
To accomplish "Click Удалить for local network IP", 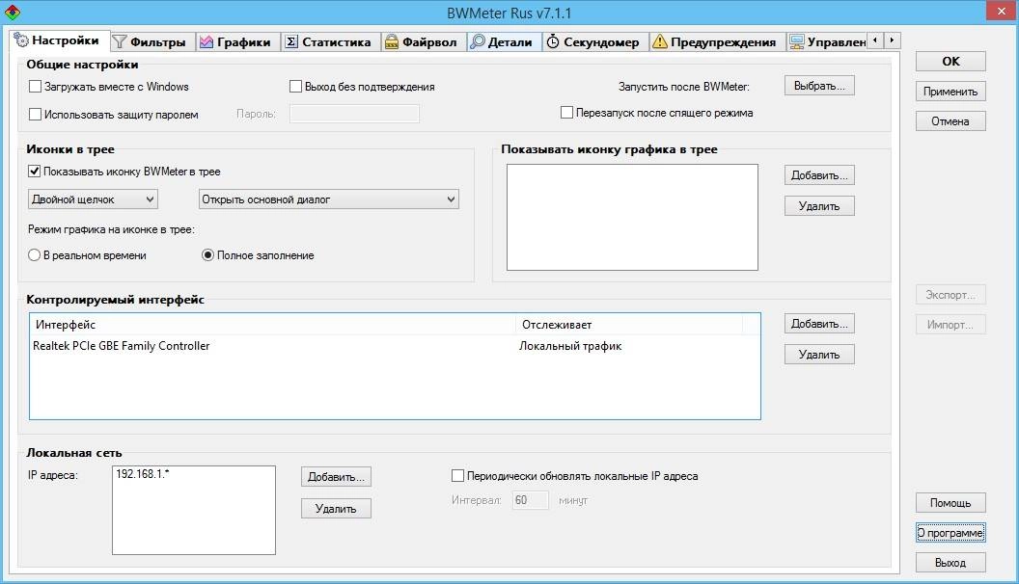I will 336,508.
